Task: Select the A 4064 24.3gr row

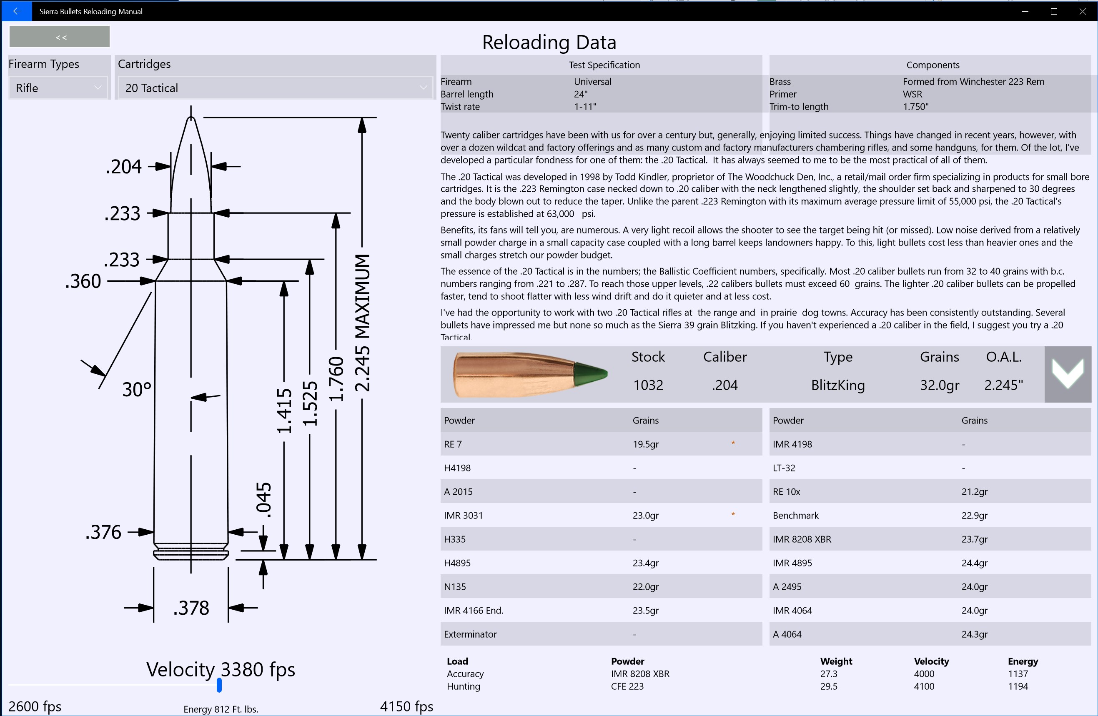Action: (930, 634)
